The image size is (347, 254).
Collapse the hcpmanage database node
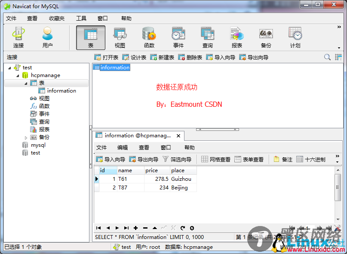coord(18,76)
